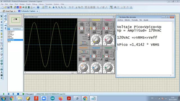Image resolution: width=180 pixels, height=101 pixels.
Task: Select GROUND in the terminals list
Action: tap(15, 40)
